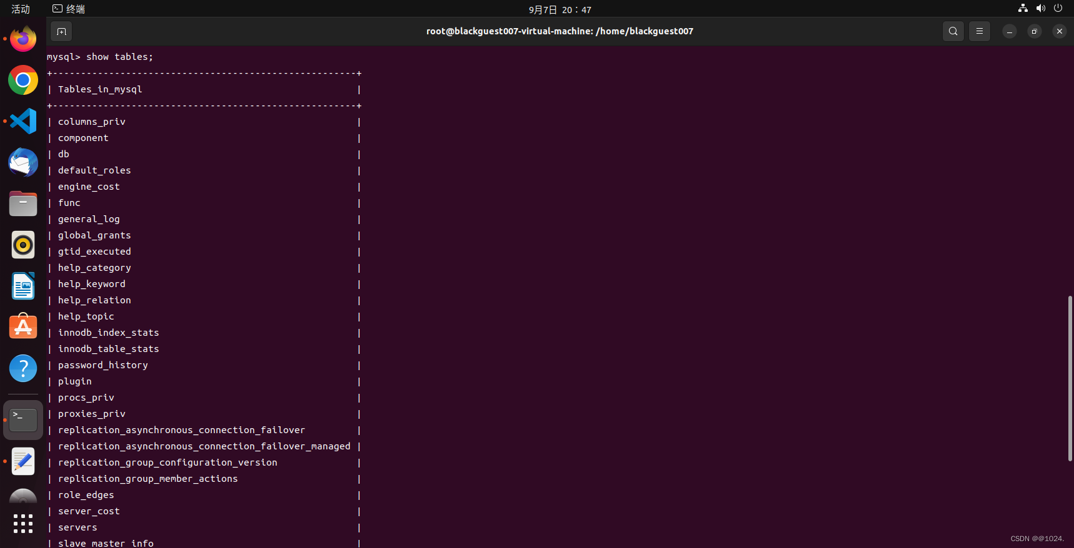Click the component table row
The width and height of the screenshot is (1074, 548).
204,138
